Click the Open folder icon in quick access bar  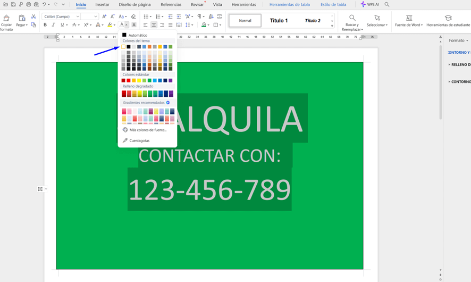click(5, 4)
